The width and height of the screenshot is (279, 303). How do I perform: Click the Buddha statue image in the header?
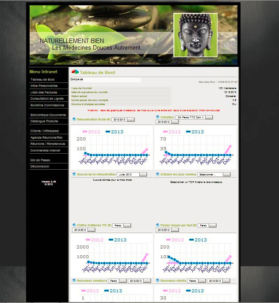[195, 35]
